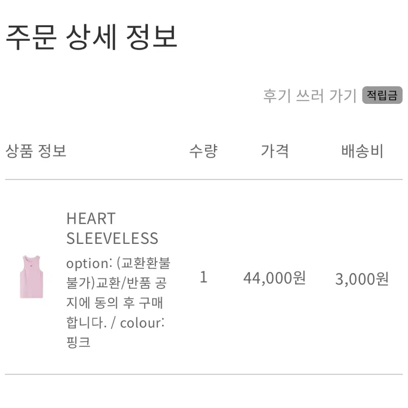Open the 후기 쓰러 가기 review link
This screenshot has width=408, height=408.
[310, 96]
